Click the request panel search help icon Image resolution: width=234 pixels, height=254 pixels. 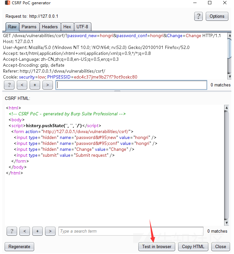[9, 85]
